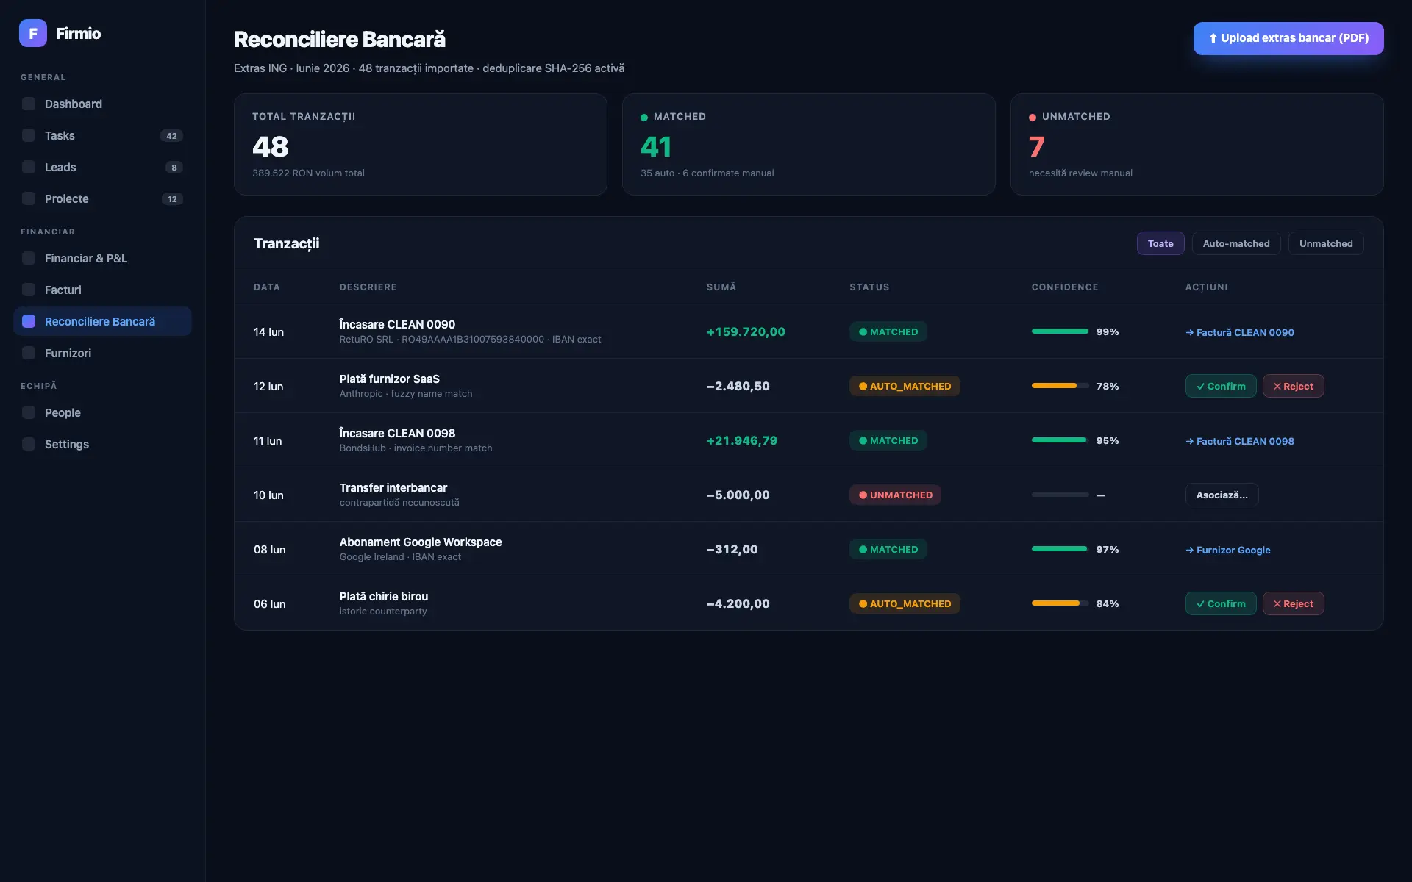Open the Furnizori section
Image resolution: width=1412 pixels, height=882 pixels.
[102, 353]
